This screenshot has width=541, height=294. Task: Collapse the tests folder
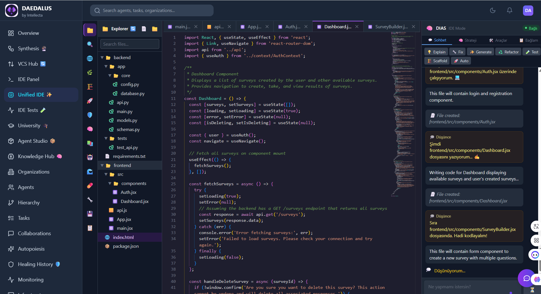[x=106, y=138]
